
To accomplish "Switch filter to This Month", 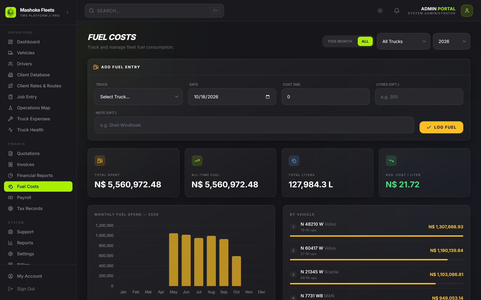I will (340, 41).
